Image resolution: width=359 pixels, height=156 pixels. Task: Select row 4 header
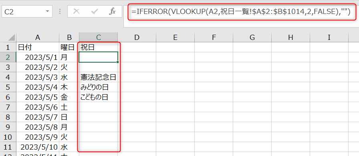[8, 77]
